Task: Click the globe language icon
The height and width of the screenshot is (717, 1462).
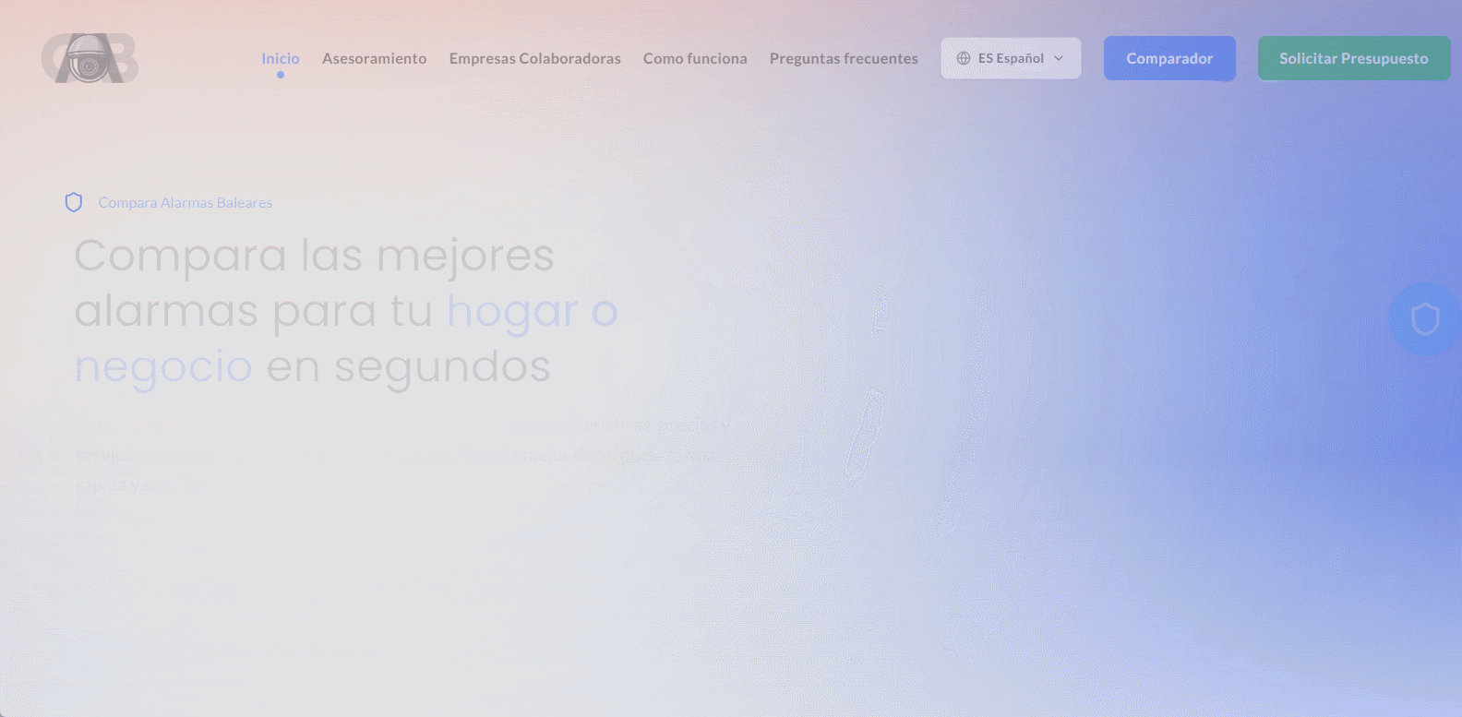Action: coord(964,58)
